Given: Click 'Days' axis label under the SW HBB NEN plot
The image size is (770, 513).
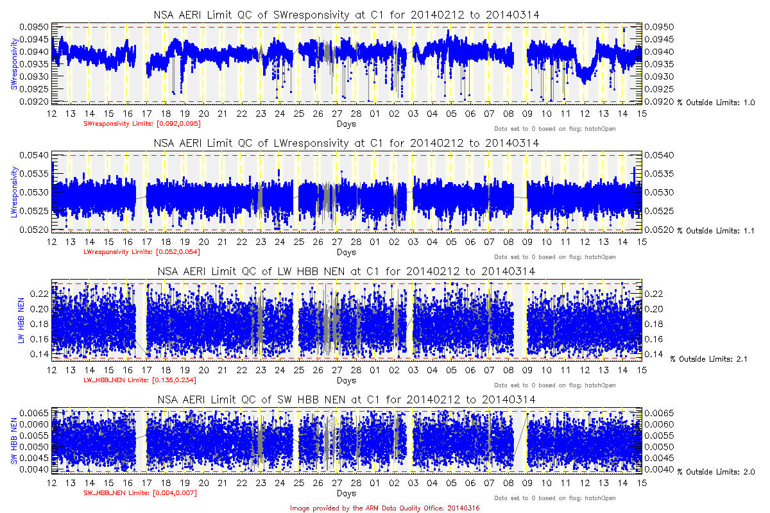Looking at the screenshot, I should coord(346,493).
